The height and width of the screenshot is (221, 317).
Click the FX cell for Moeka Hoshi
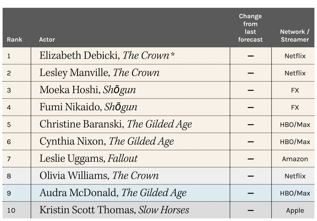[x=295, y=90]
